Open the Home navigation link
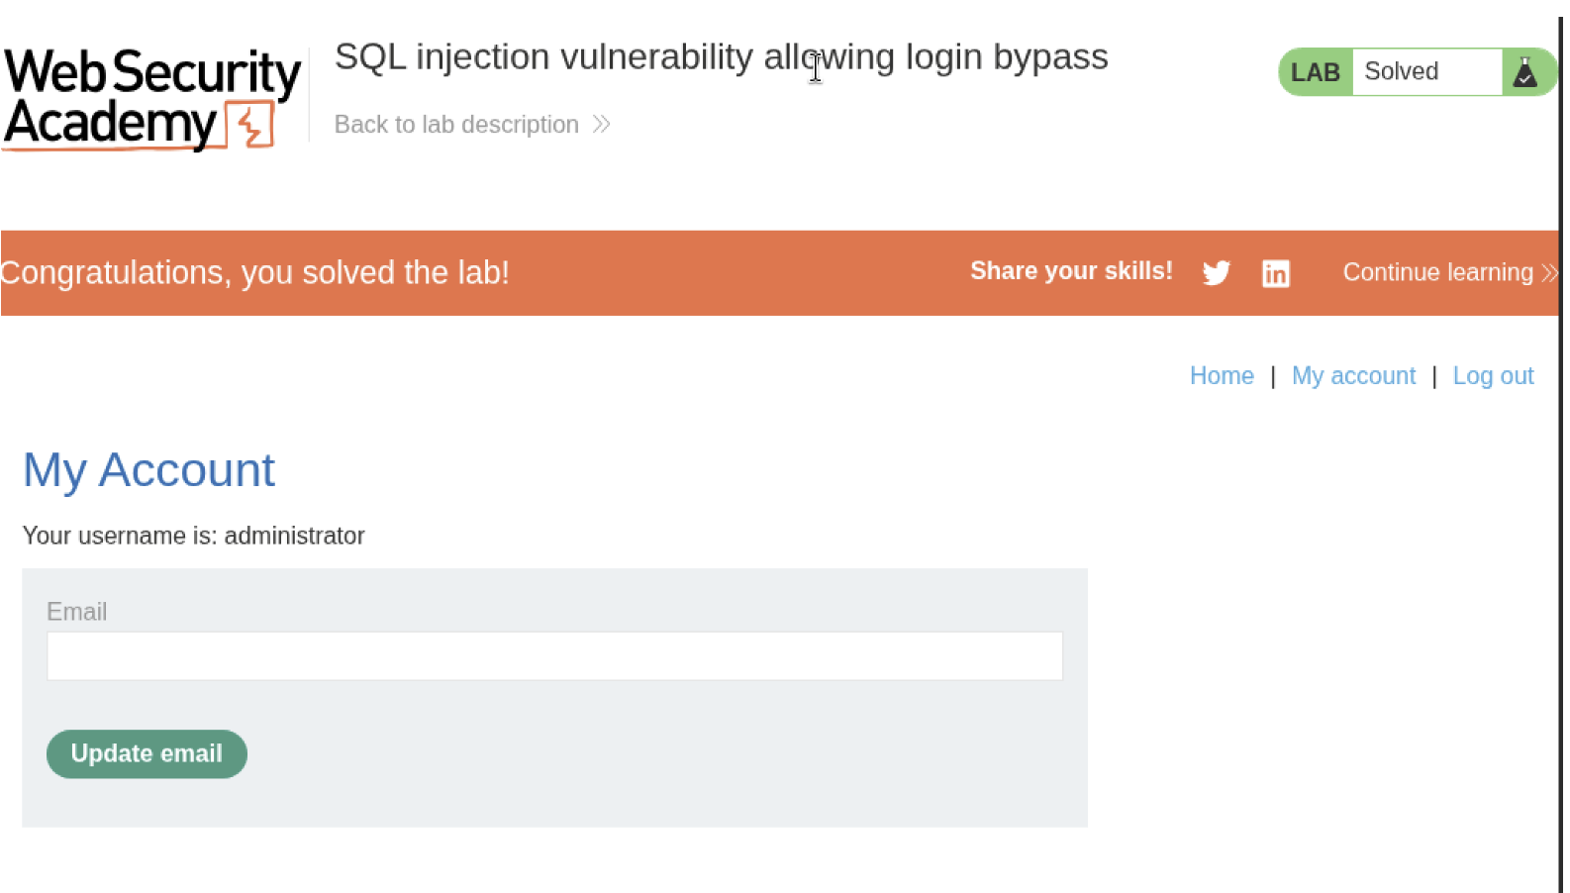This screenshot has width=1570, height=893. 1221,376
